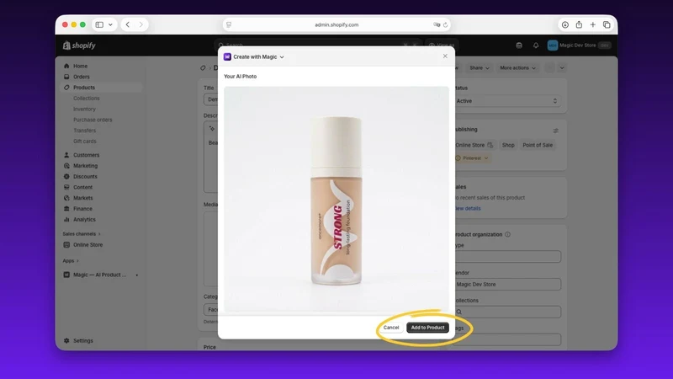The width and height of the screenshot is (673, 379).
Task: Open Customers in the sidebar
Action: pos(87,155)
